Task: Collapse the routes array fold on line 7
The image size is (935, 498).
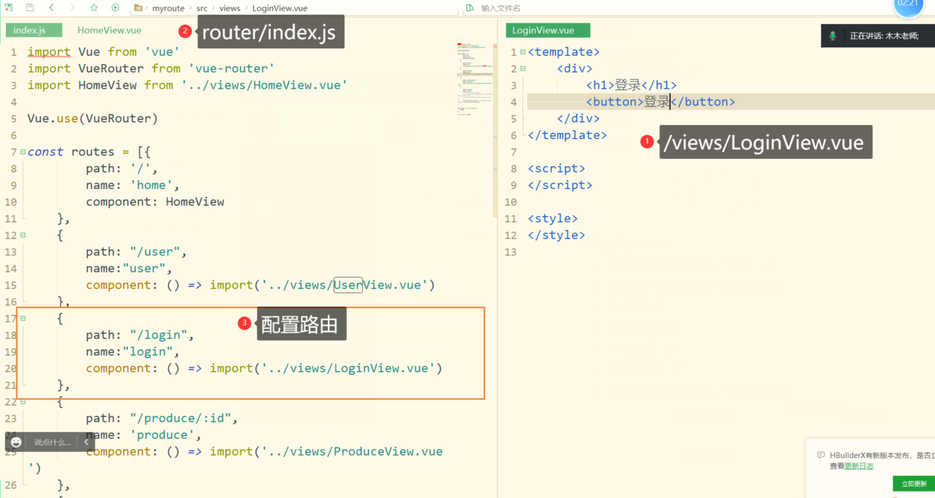Action: pos(23,152)
